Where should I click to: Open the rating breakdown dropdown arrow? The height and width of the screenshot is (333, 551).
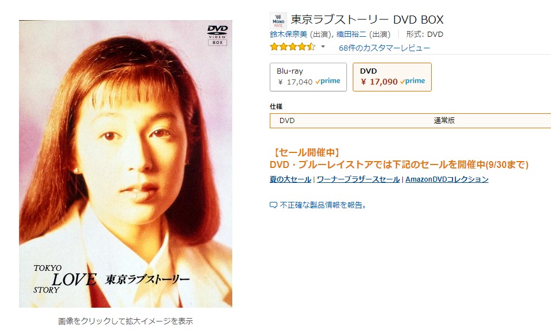(323, 47)
